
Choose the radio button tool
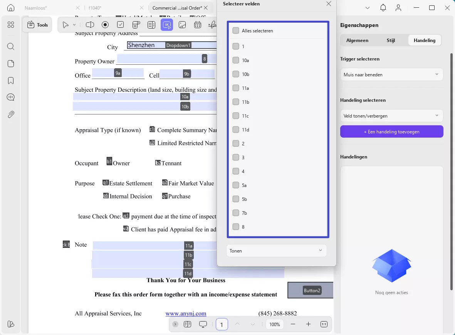105,25
